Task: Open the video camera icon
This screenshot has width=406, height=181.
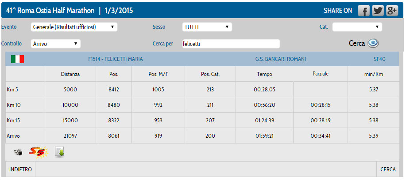Action: (18, 152)
